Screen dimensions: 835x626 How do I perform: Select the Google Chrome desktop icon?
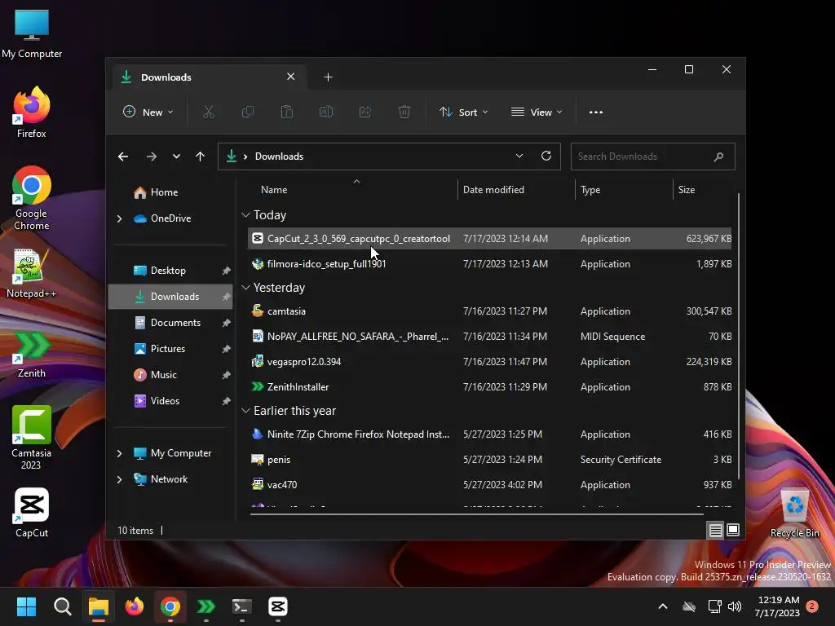[32, 197]
